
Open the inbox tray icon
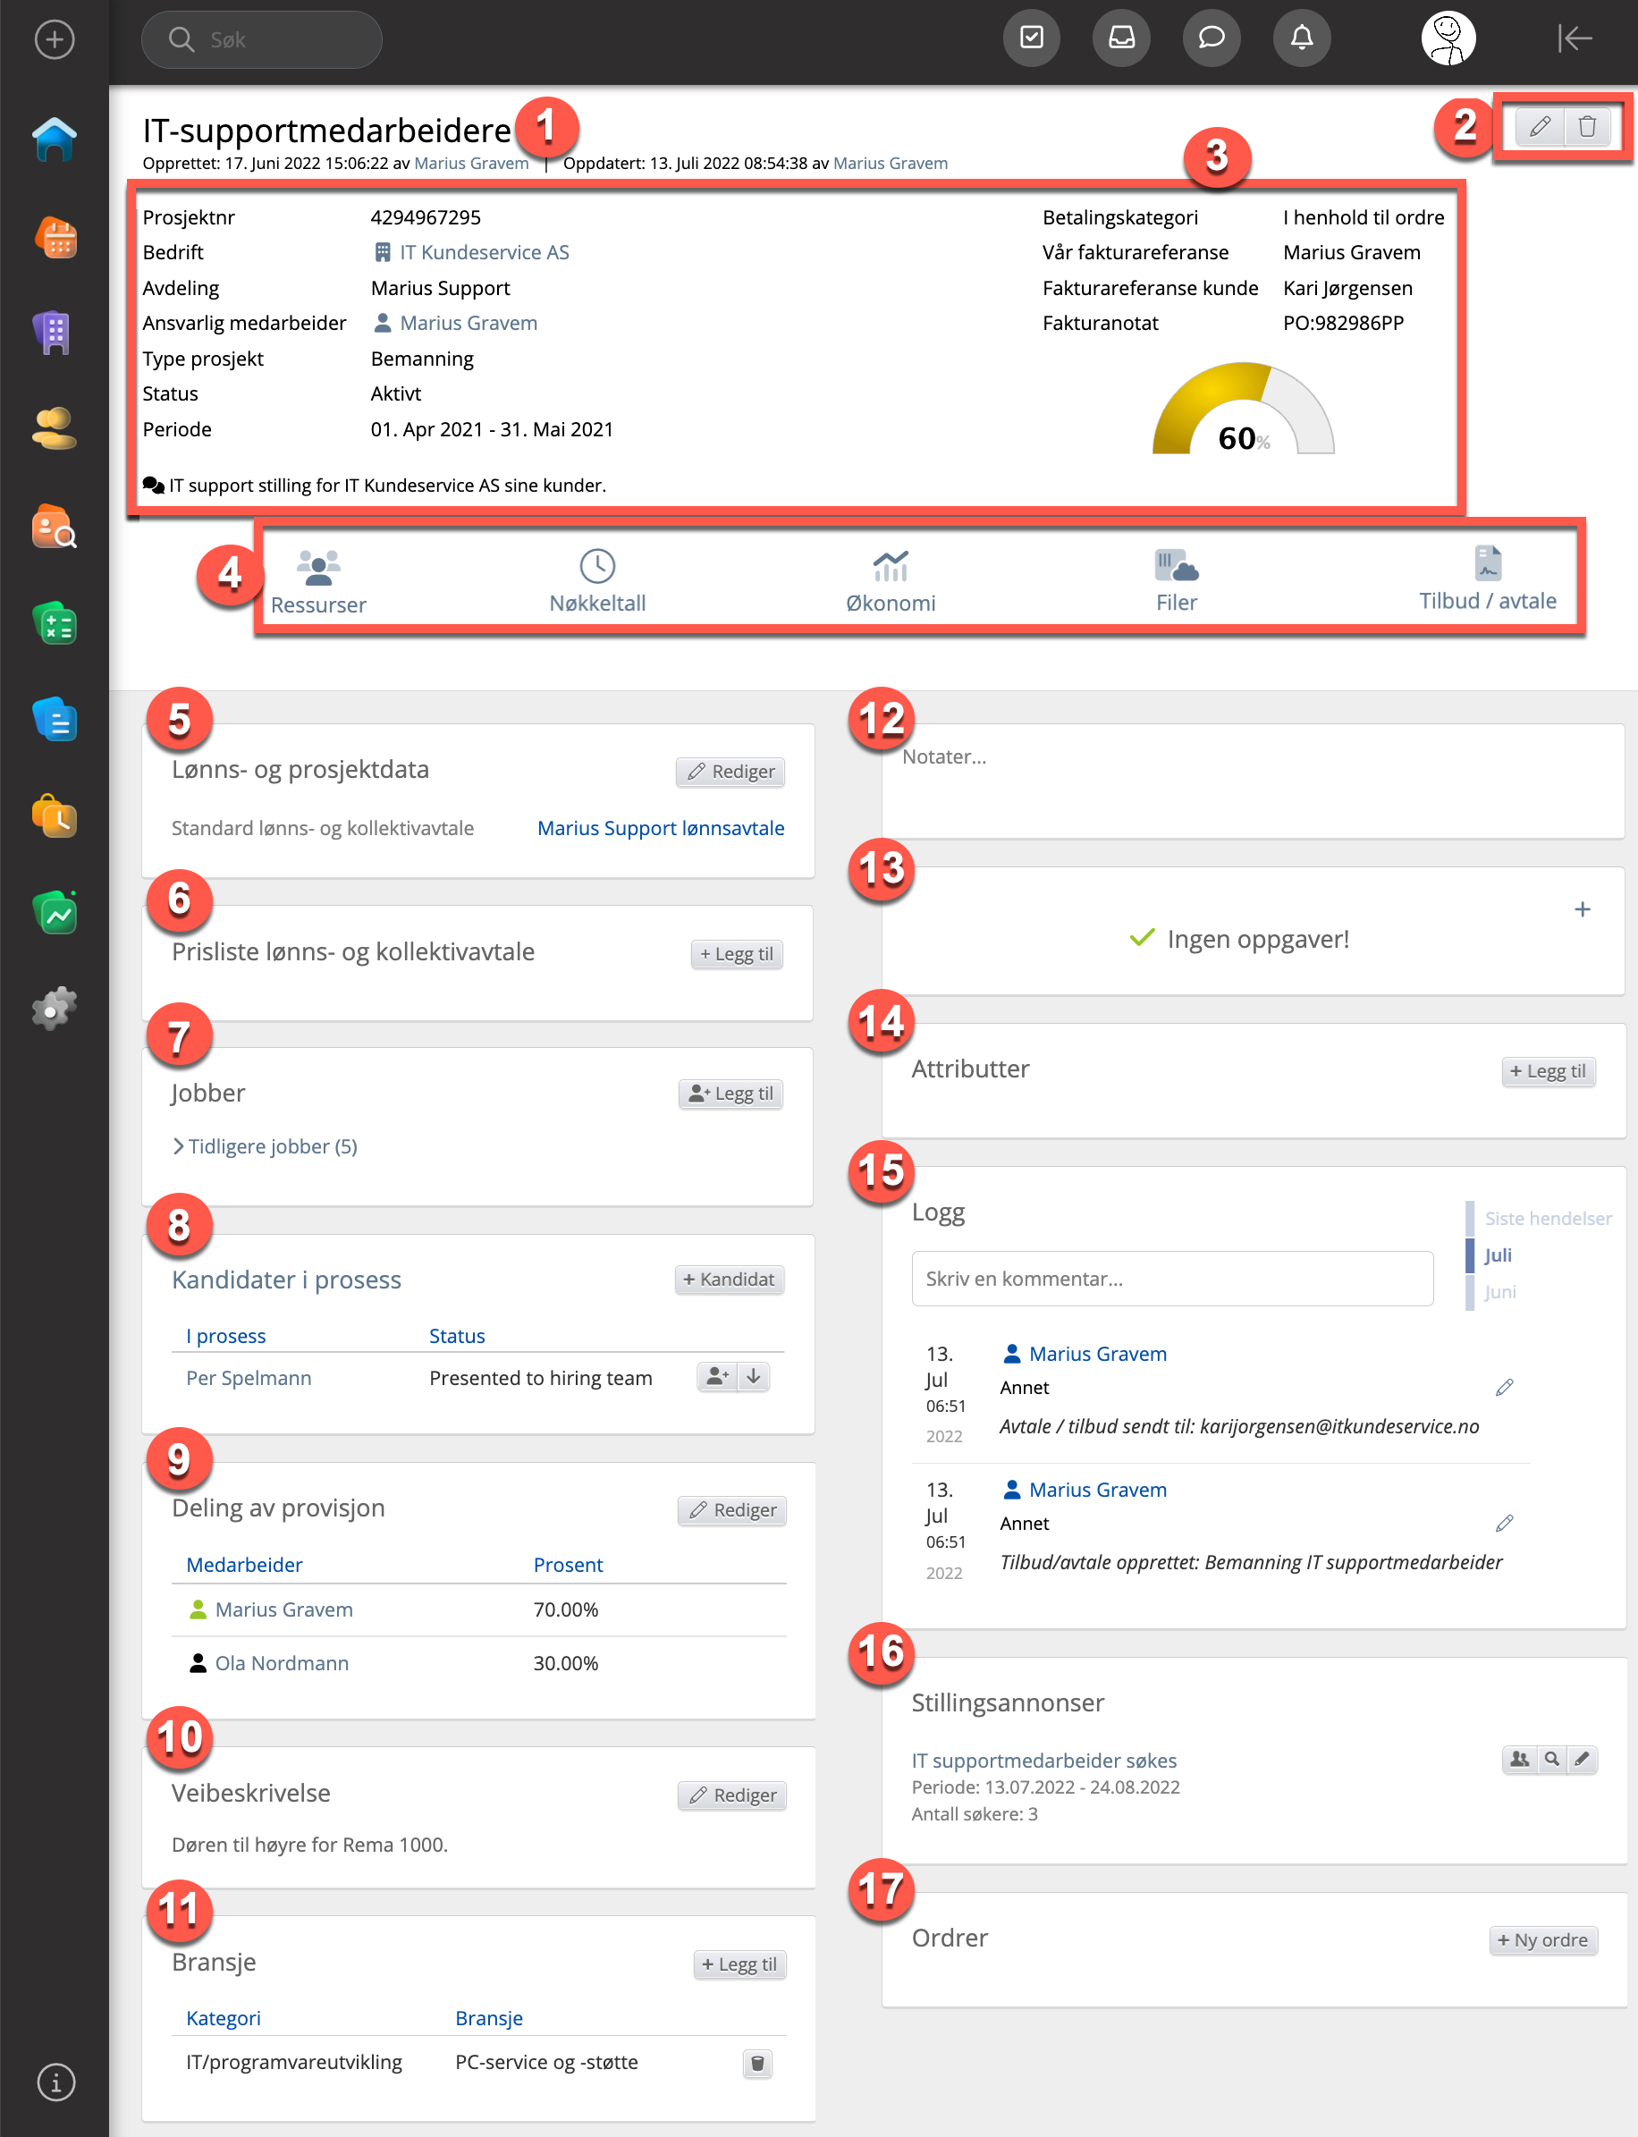click(x=1121, y=38)
